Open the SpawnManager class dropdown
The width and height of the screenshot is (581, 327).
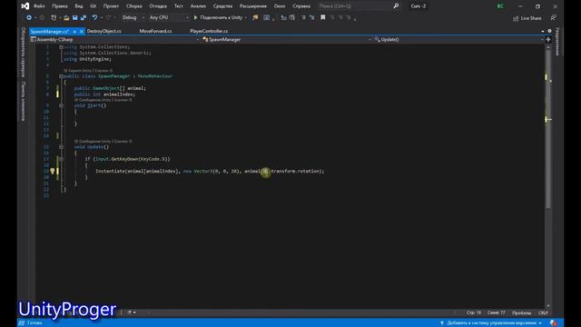[x=287, y=39]
